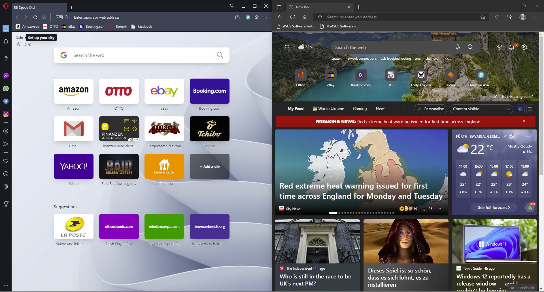Open Amazon.de bookmark in Opera
The width and height of the screenshot is (544, 292).
[x=27, y=27]
